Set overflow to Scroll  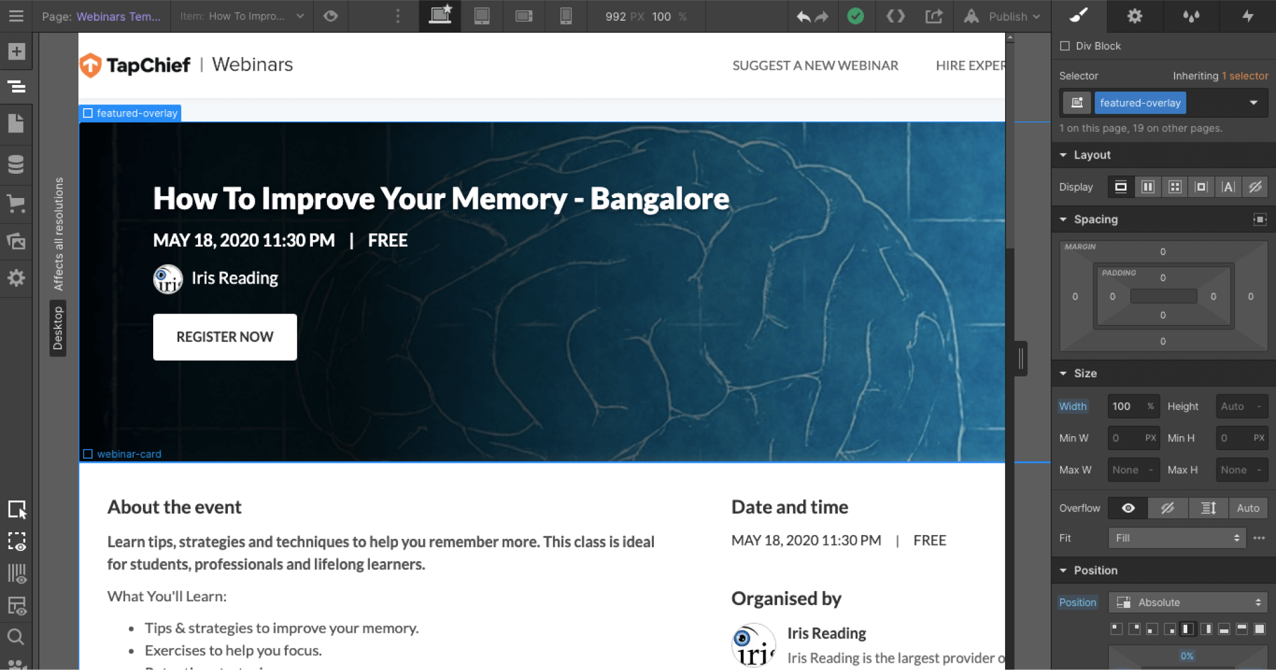pos(1208,508)
